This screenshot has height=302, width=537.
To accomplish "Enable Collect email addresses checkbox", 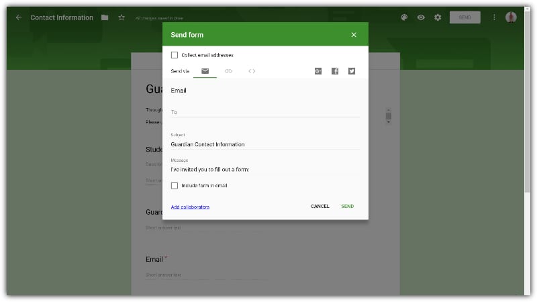I will click(x=175, y=55).
